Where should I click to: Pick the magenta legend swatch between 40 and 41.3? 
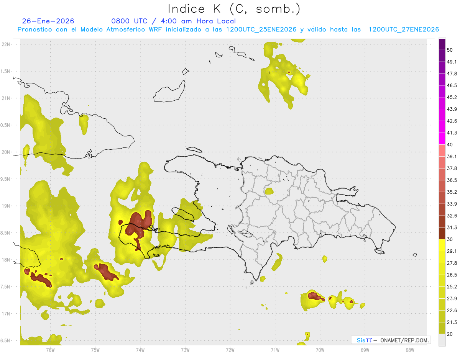pyautogui.click(x=442, y=139)
